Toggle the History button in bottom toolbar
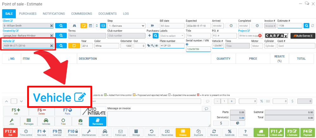The image size is (316, 138). (183, 132)
